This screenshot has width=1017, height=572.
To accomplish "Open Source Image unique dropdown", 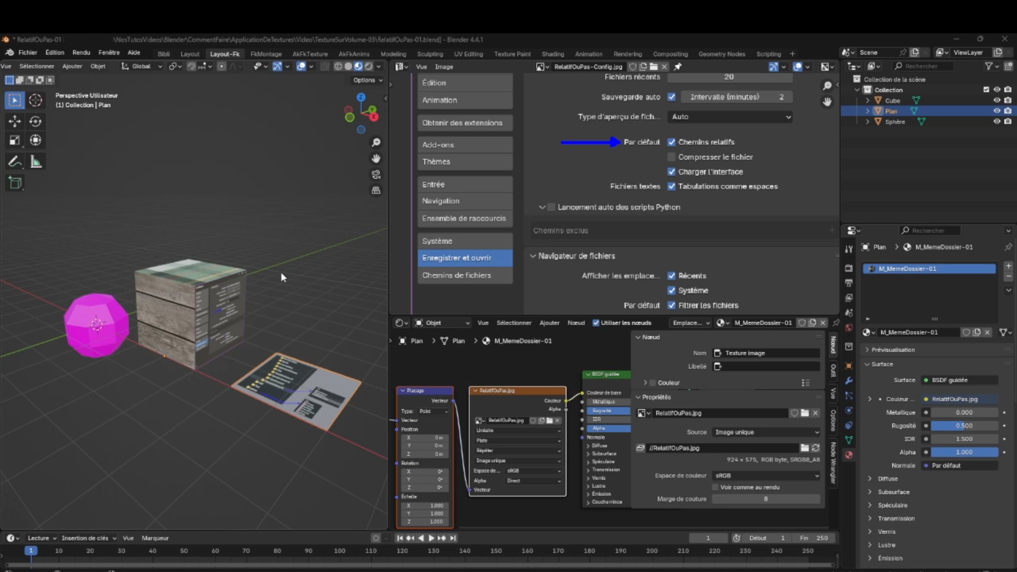I will coord(766,432).
